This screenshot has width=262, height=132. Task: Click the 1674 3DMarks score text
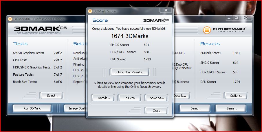point(130,36)
